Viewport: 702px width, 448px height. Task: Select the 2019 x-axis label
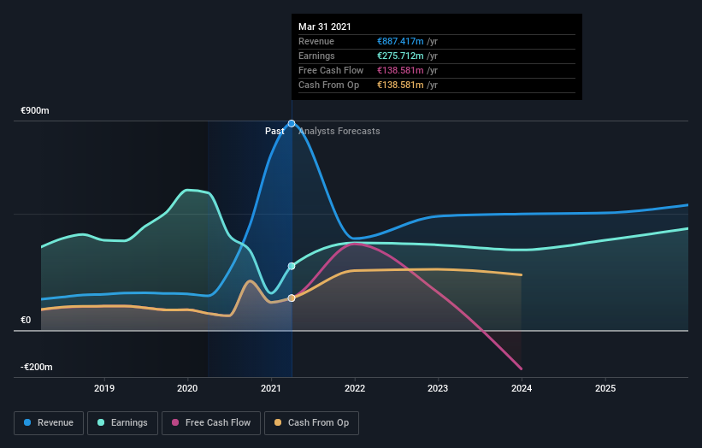click(x=104, y=388)
